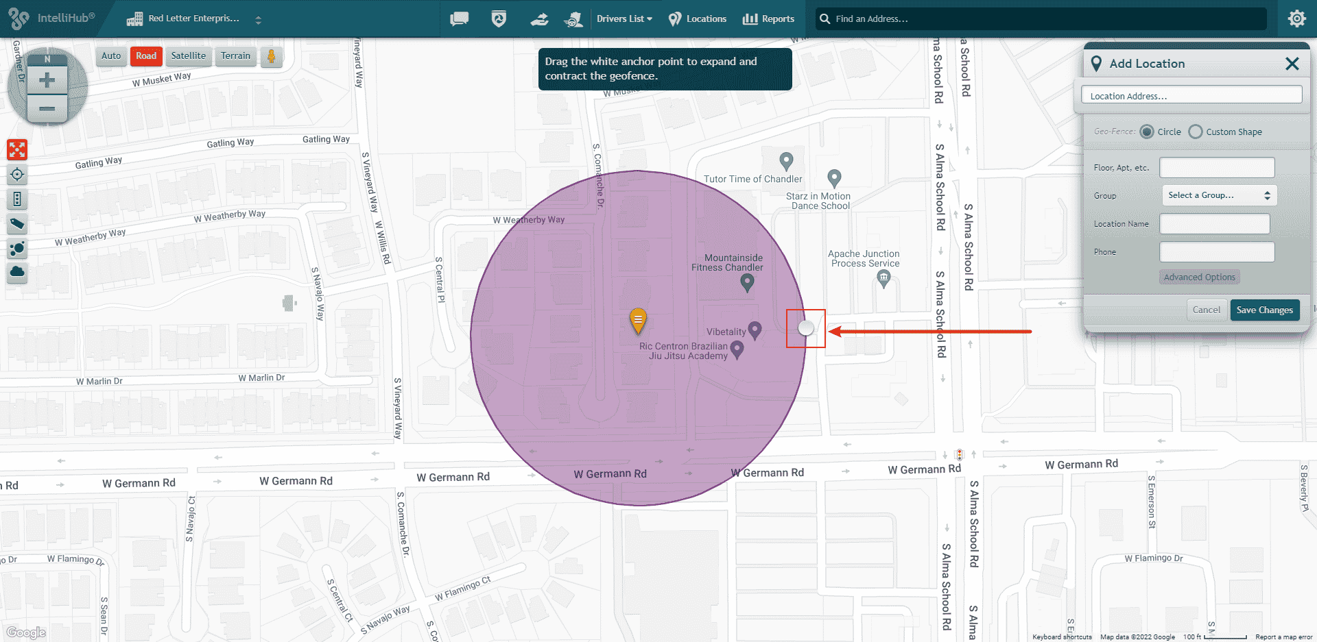Screen dimensions: 1317x642
Task: Enable the cluster markers icon on sidebar
Action: pyautogui.click(x=17, y=249)
